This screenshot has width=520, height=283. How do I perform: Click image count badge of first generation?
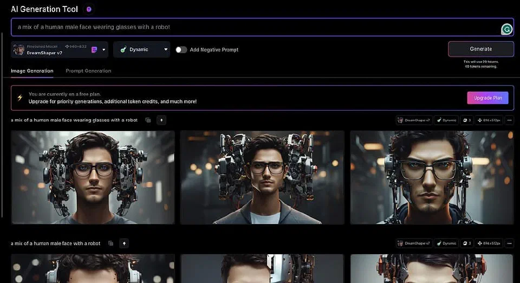click(x=467, y=120)
